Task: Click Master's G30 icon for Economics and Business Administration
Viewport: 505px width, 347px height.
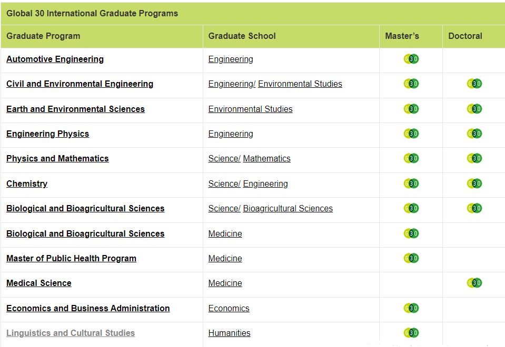Action: [411, 308]
